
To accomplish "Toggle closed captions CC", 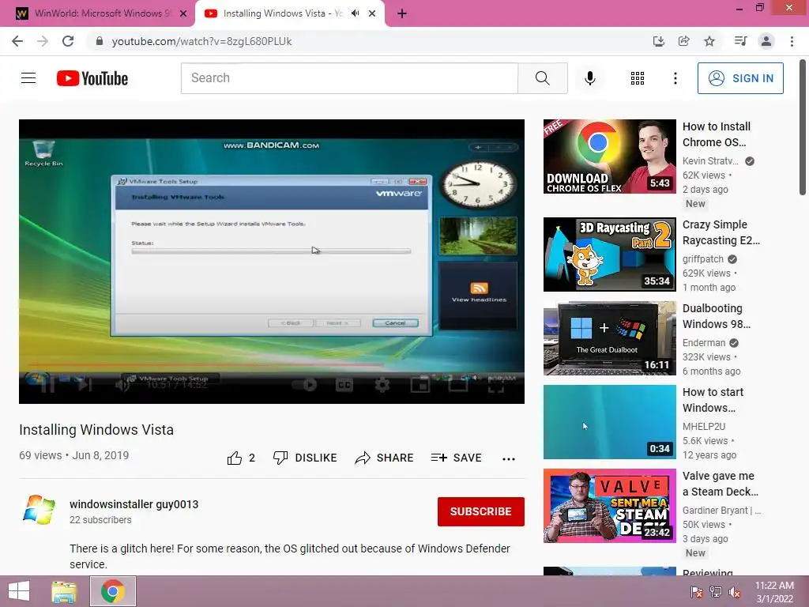I will click(344, 385).
